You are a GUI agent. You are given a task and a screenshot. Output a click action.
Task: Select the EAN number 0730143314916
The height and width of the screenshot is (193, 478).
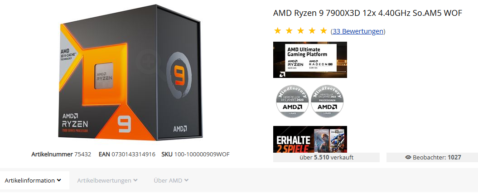tap(134, 154)
